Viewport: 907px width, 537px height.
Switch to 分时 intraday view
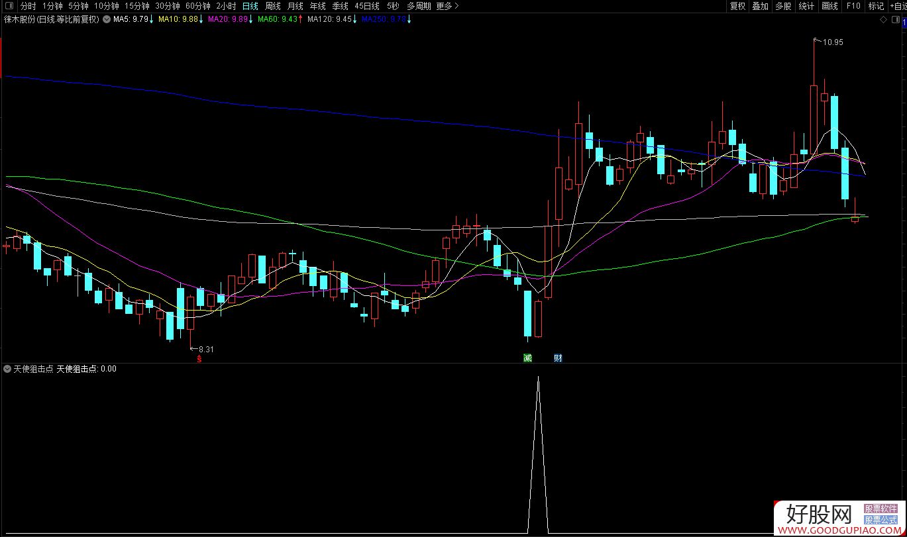(28, 6)
